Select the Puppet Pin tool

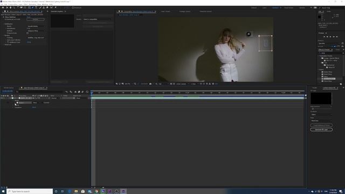[56, 8]
